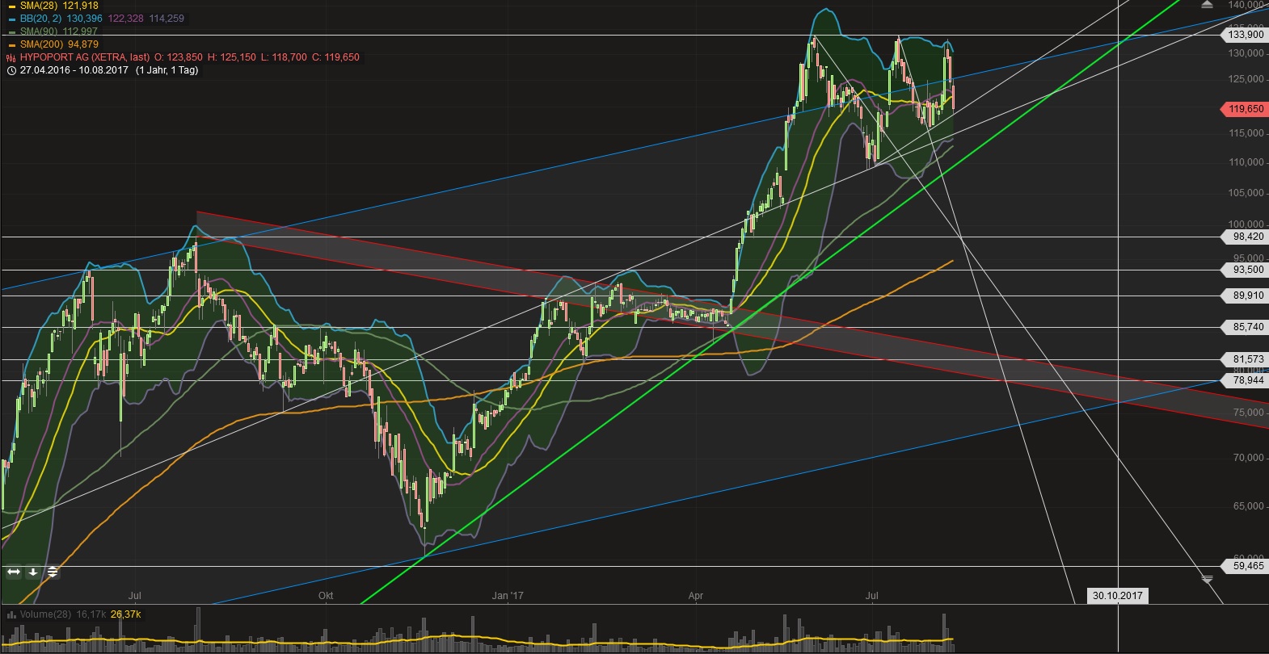Viewport: 1269px width, 654px height.
Task: Click the Volume(28) indicator label
Action: 48,614
